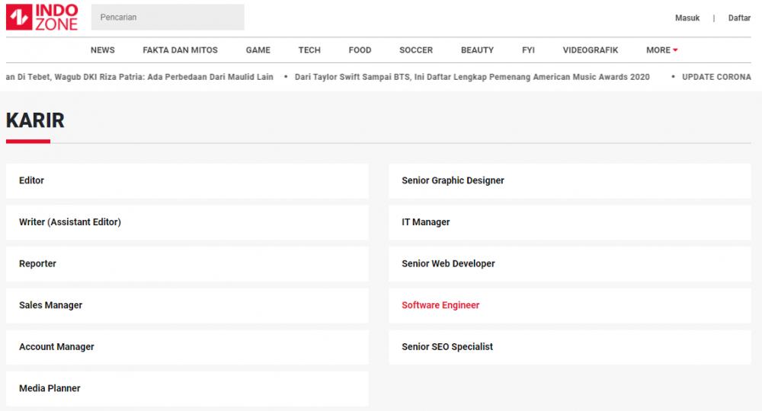Click the Daftar register link
762x411 pixels.
click(739, 18)
